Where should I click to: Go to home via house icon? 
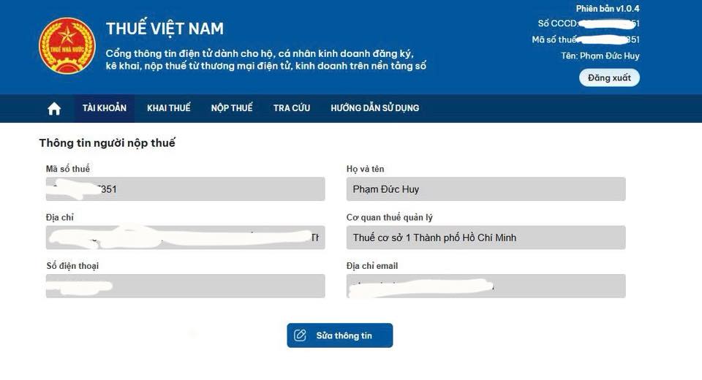(54, 108)
